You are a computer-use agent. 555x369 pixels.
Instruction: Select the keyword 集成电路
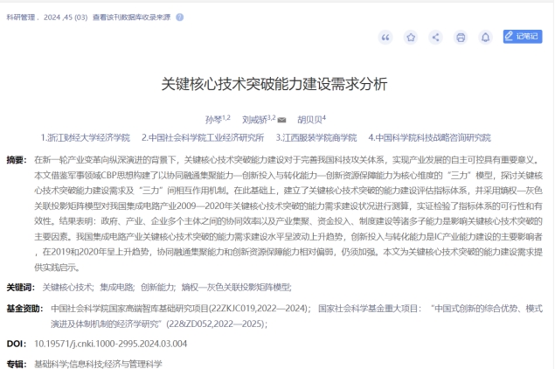click(x=115, y=286)
